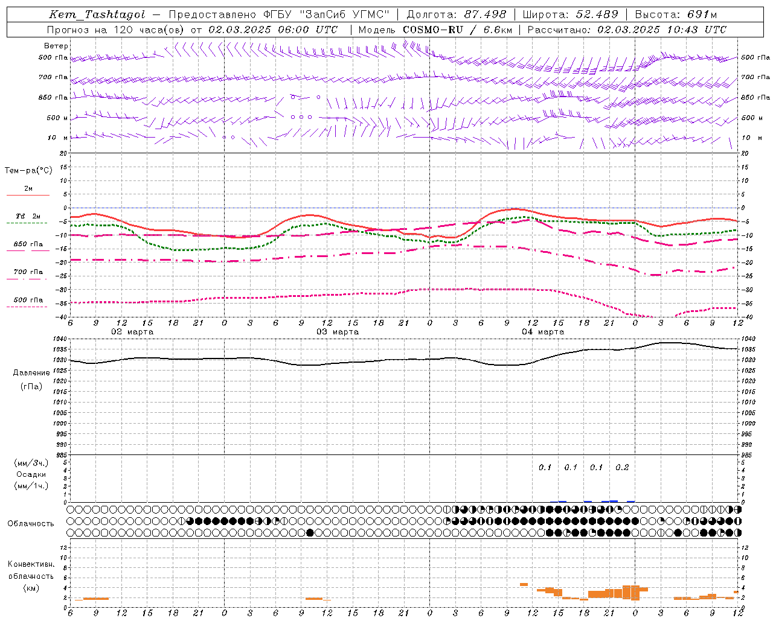Viewport: 773px width, 618px height.
Task: Click left '700 гПа' wind level label
Action: (53, 77)
